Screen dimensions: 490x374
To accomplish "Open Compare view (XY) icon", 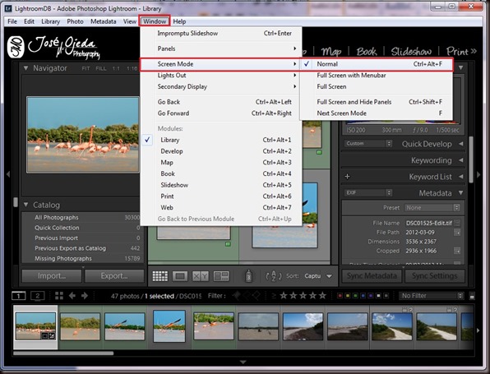I will tap(201, 276).
